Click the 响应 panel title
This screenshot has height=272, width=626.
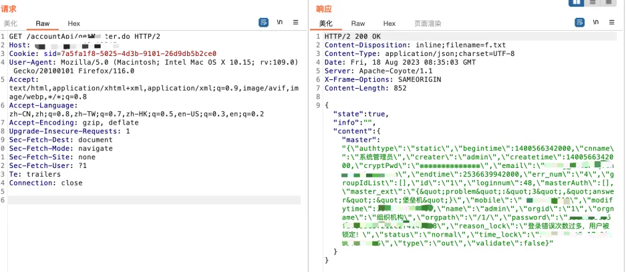(324, 9)
